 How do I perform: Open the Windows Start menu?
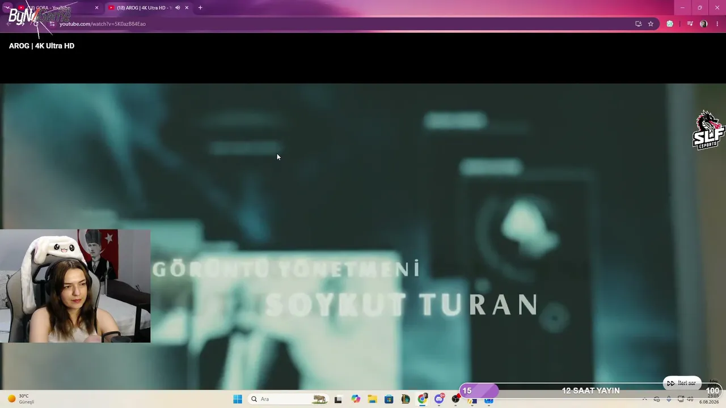(238, 399)
